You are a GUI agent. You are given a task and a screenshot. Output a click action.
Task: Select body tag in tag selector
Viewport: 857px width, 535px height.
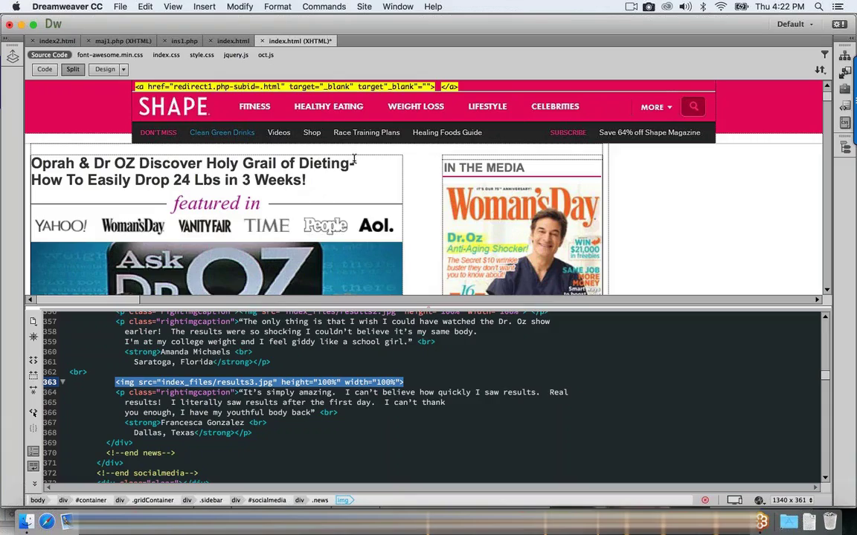[38, 500]
